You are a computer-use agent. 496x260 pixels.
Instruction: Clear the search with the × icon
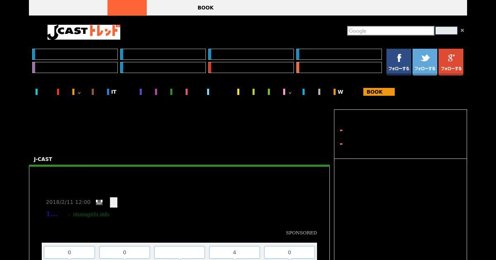(462, 31)
